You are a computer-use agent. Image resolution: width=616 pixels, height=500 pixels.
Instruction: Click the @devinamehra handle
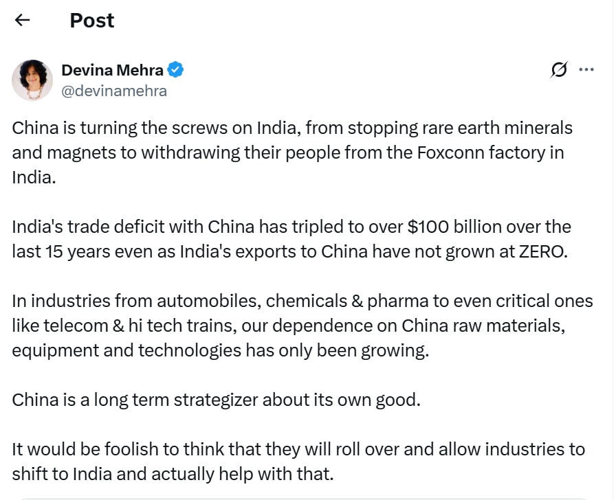114,91
